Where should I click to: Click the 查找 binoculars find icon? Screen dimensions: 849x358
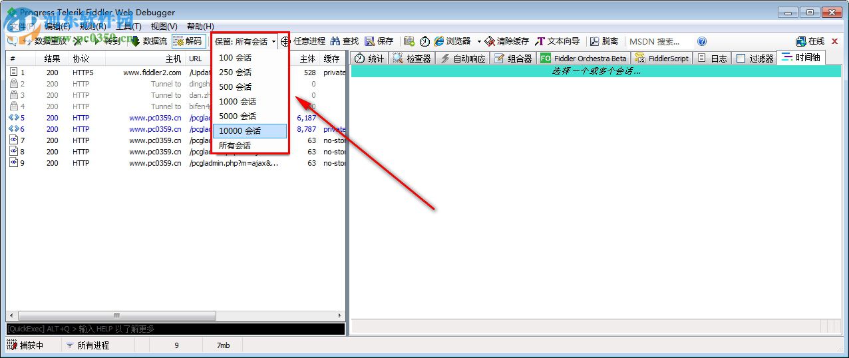point(335,41)
